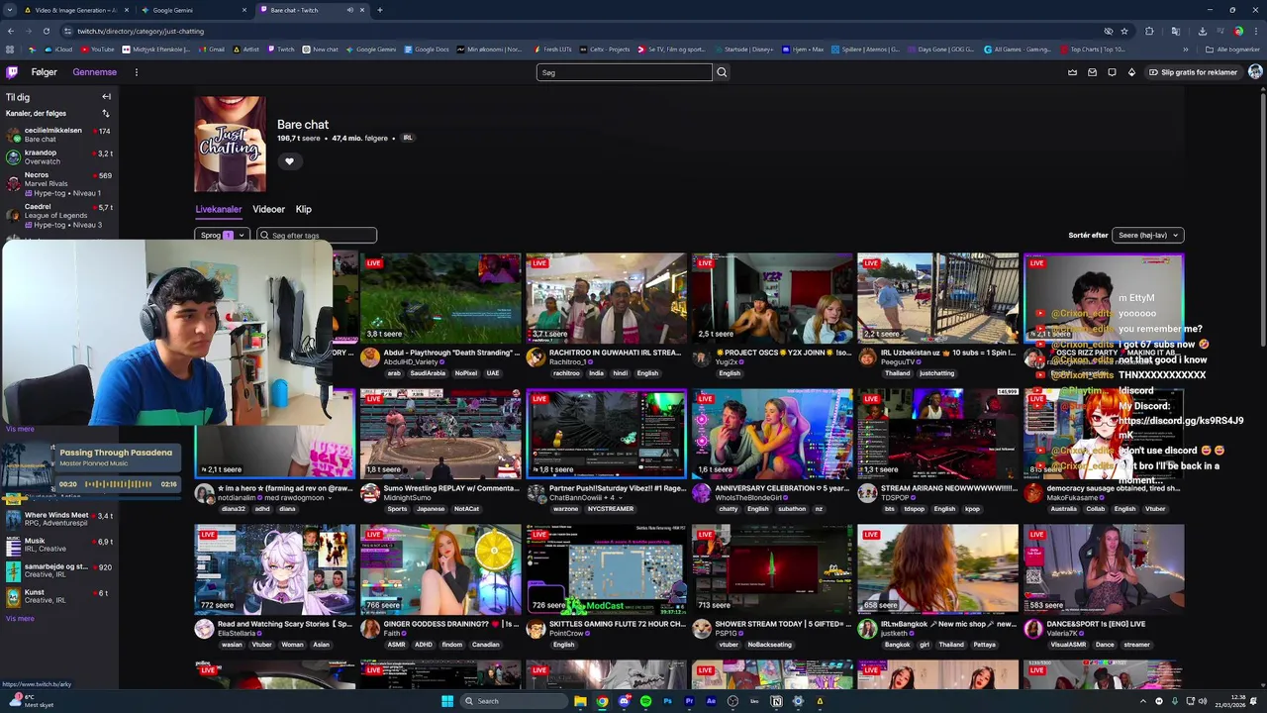The image size is (1267, 713).
Task: Switch to Videoer tab
Action: (268, 209)
